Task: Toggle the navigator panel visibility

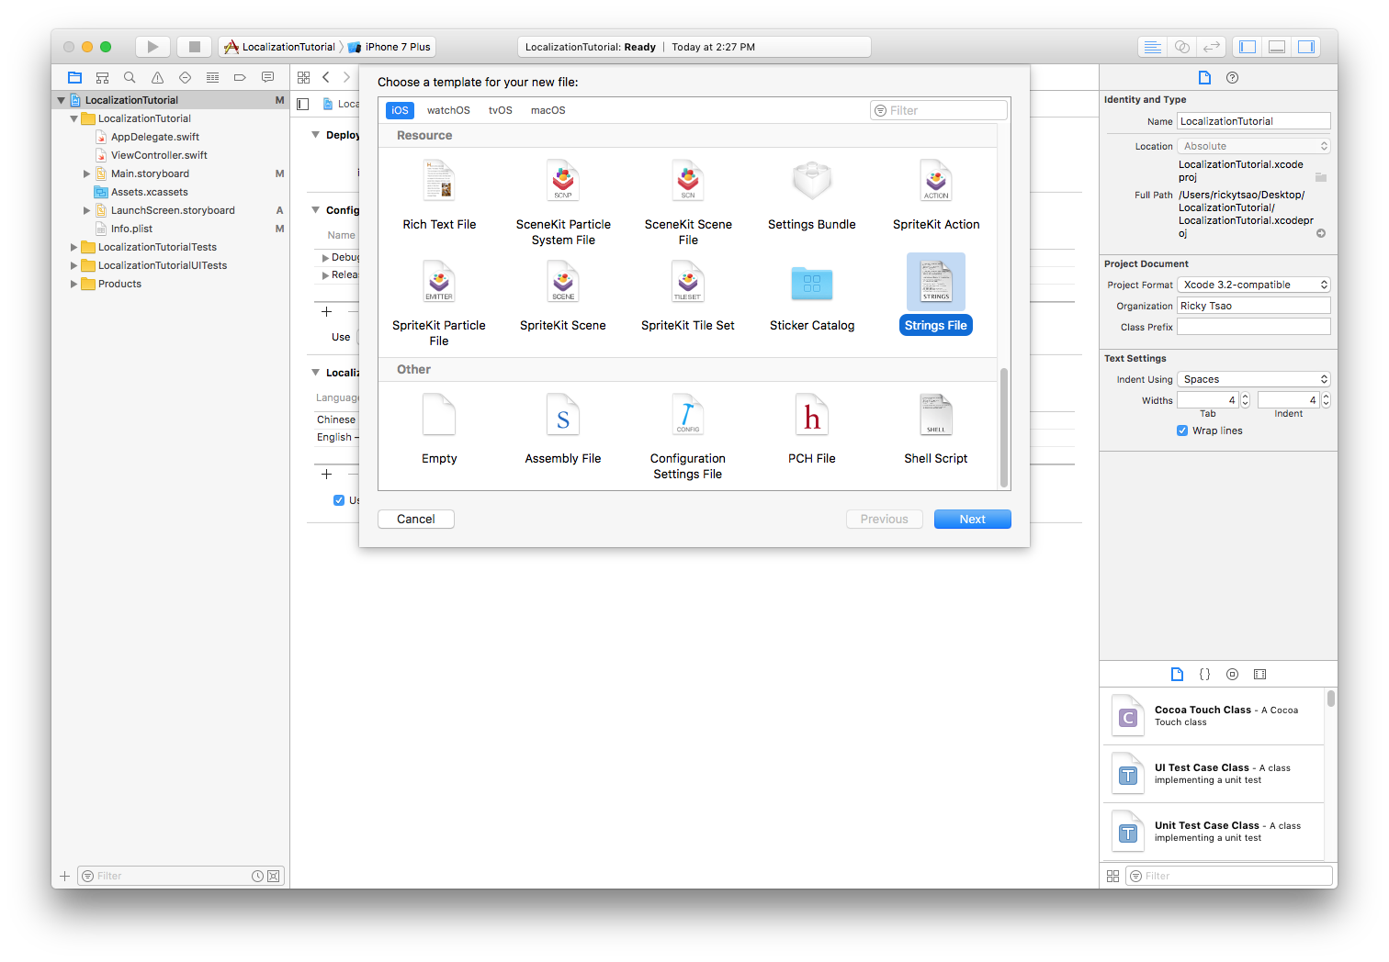Action: tap(1248, 47)
